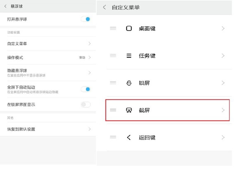234x175 pixels.
Task: Disable 全屏下自动贴边 switch
Action: (x=86, y=89)
